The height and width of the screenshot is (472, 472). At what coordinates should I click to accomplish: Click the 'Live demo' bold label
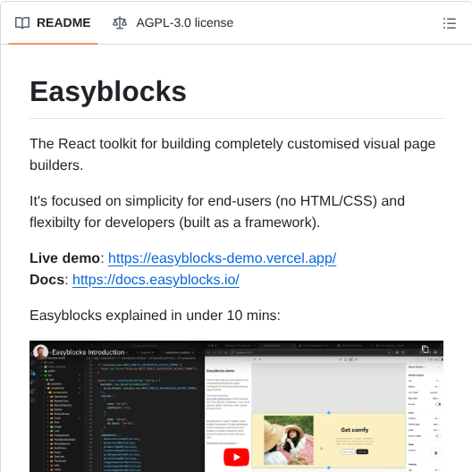tap(64, 258)
